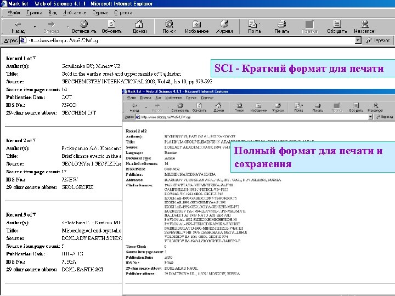Screen dimensions: 395x296
Task: Open Back history dropdown arrow in inner toolbar
Action: (146, 107)
